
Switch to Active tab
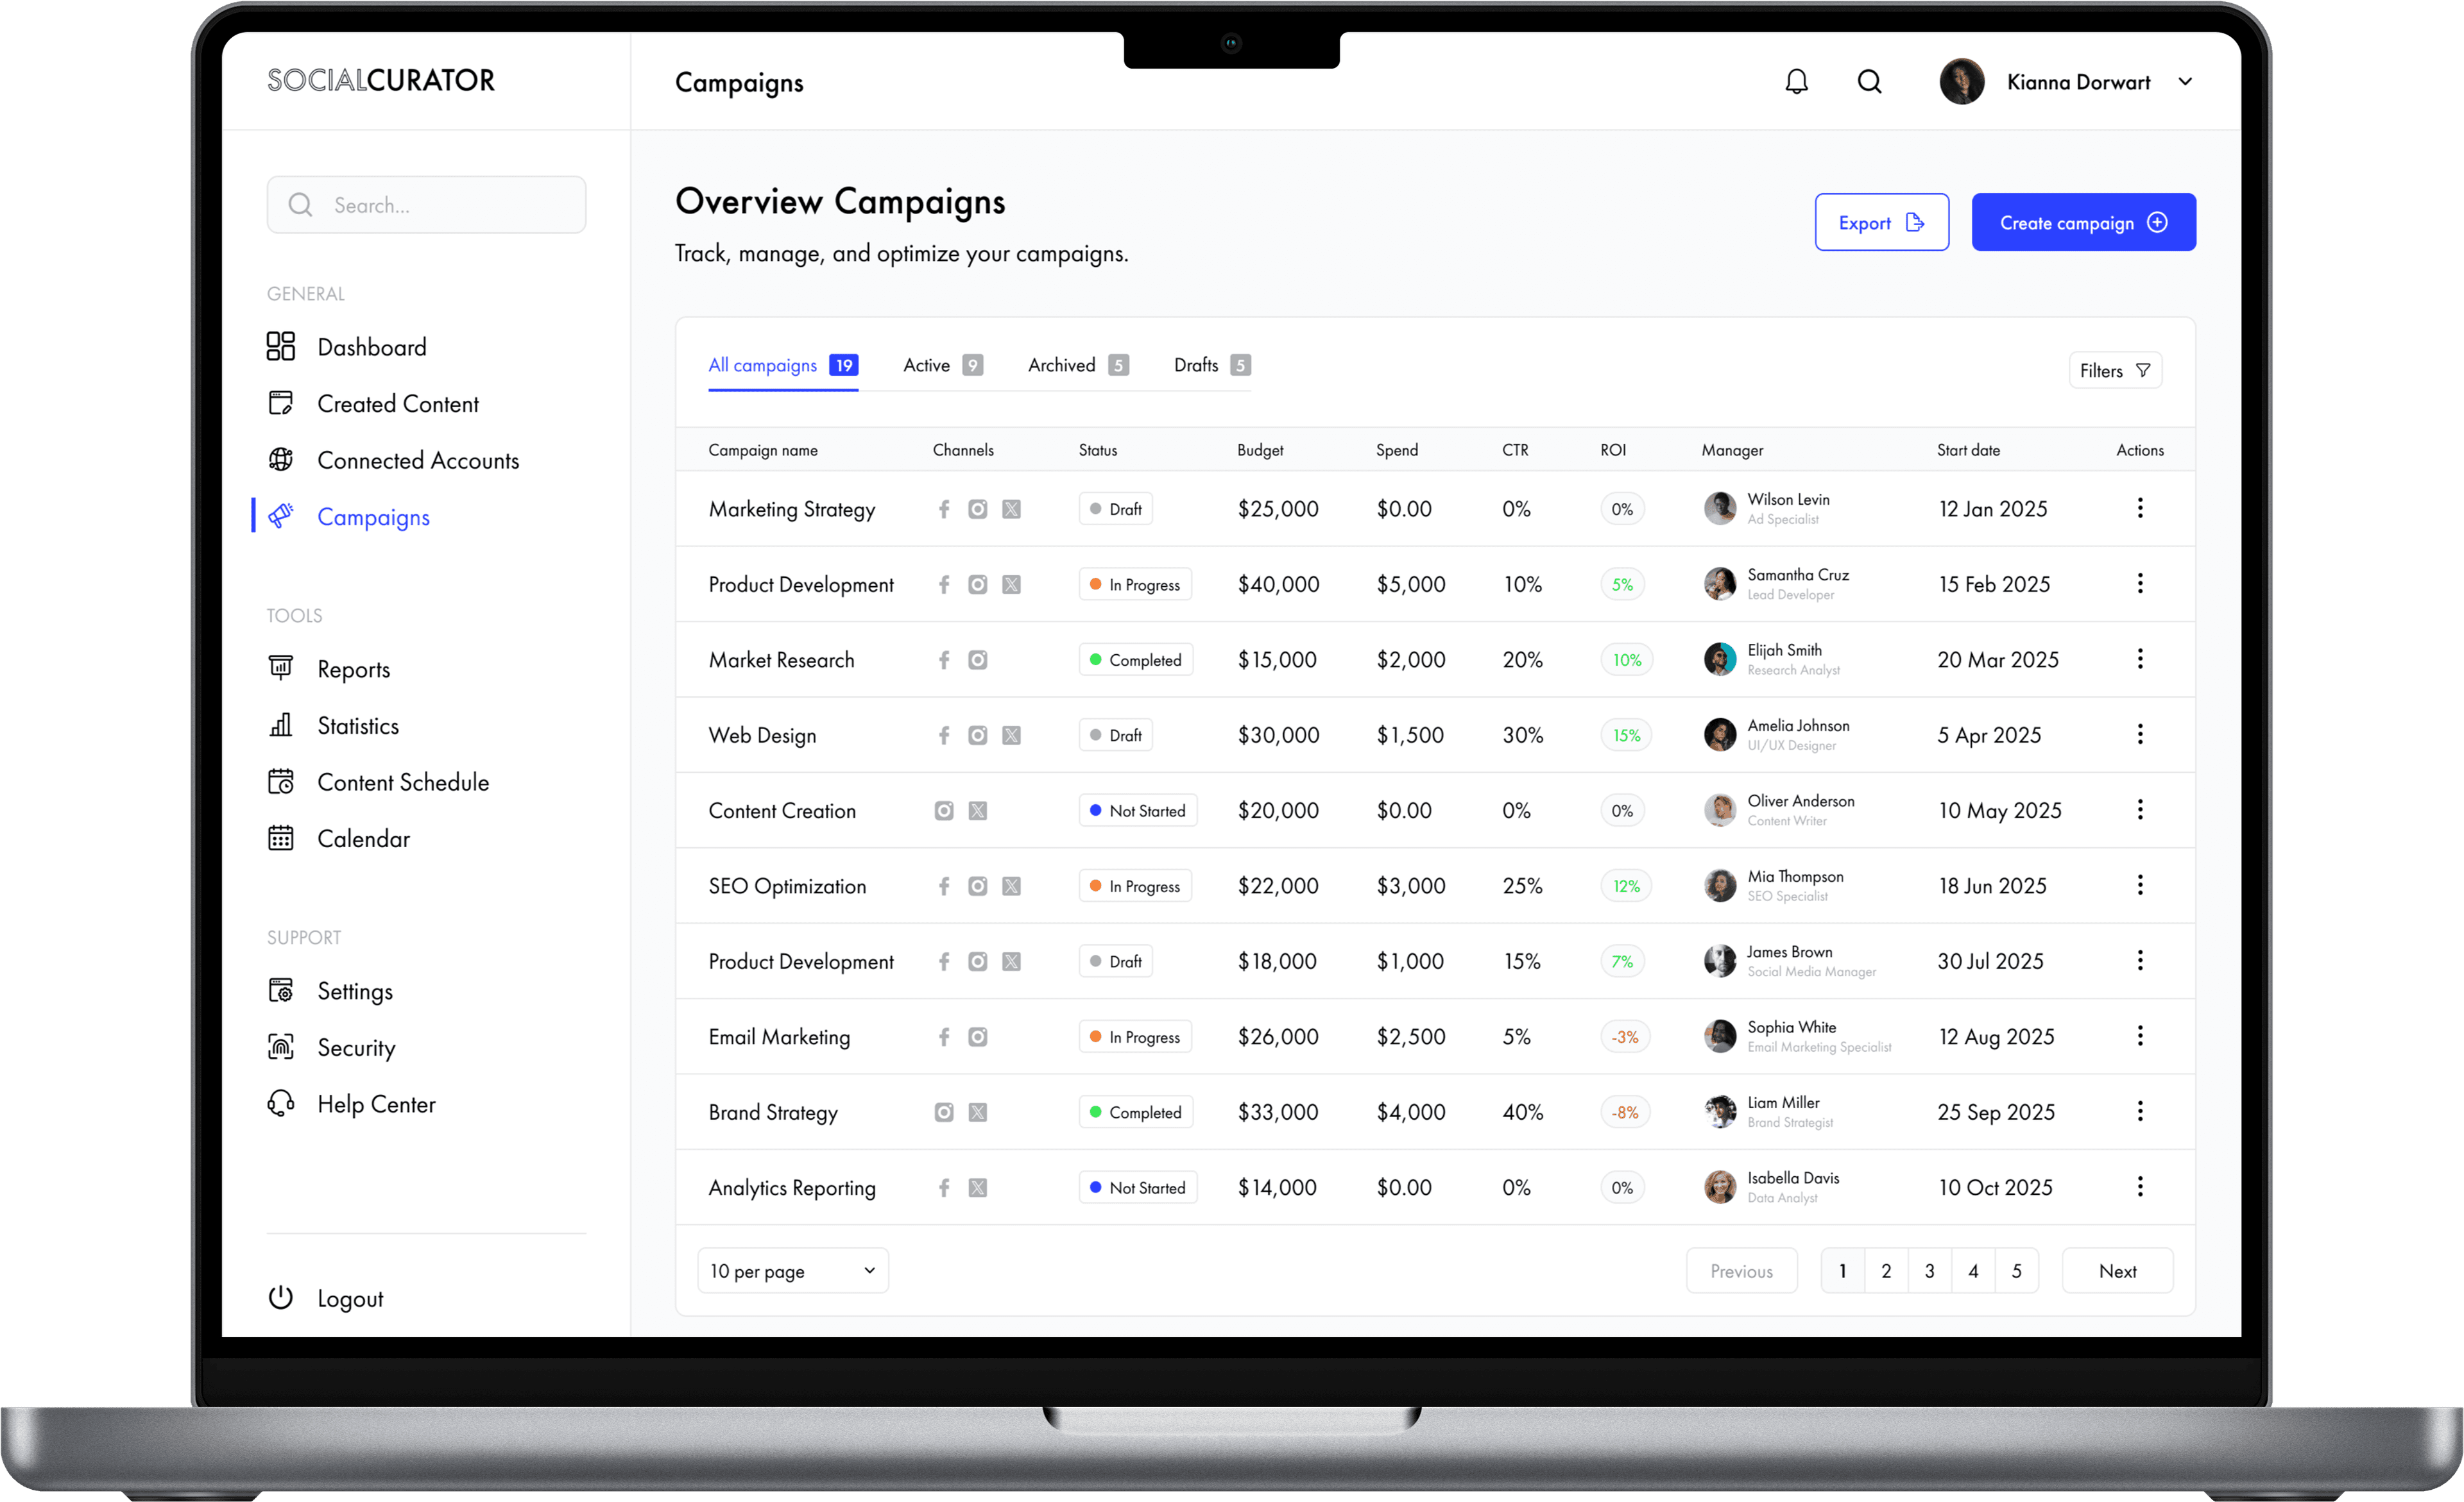942,365
